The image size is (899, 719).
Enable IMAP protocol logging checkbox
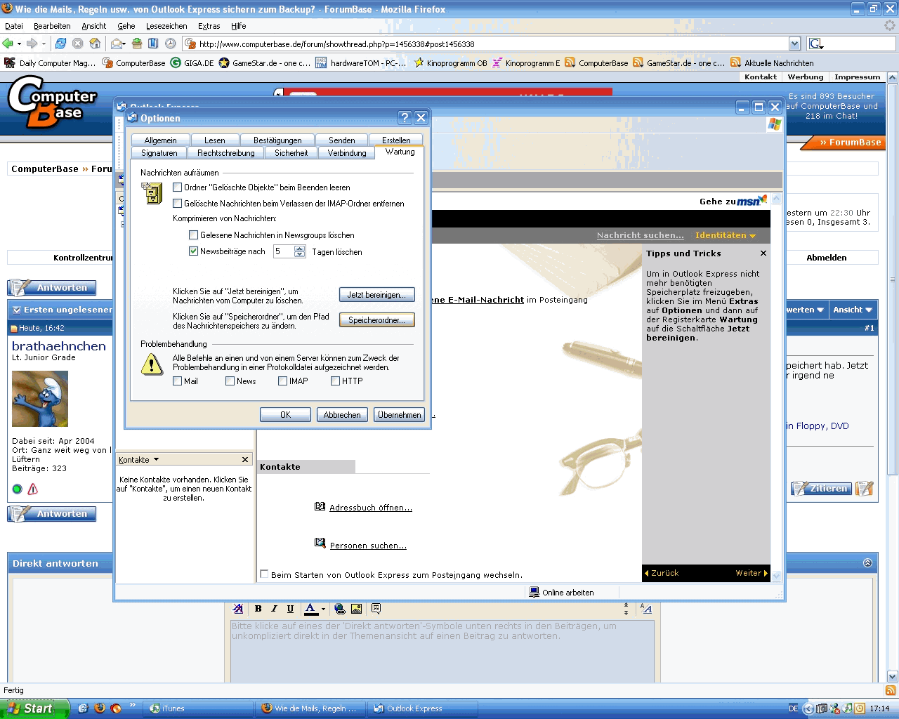pos(283,381)
